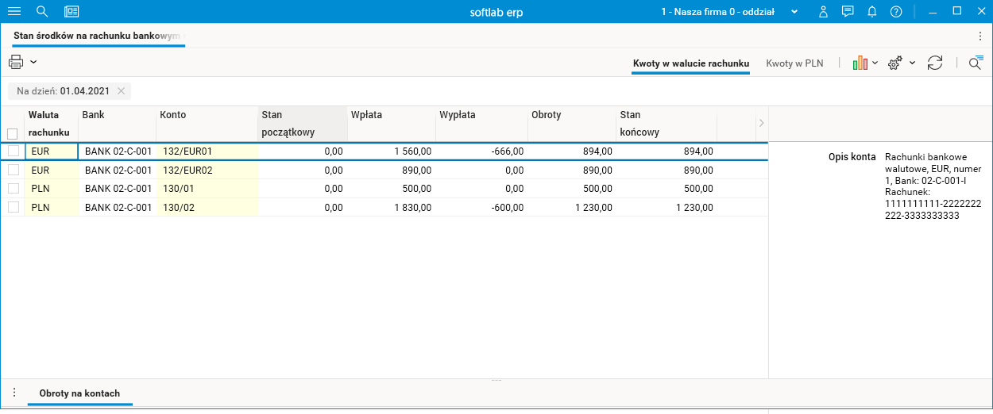
Task: Select the Stan środków na rachunku bankowym tab
Action: [x=97, y=36]
